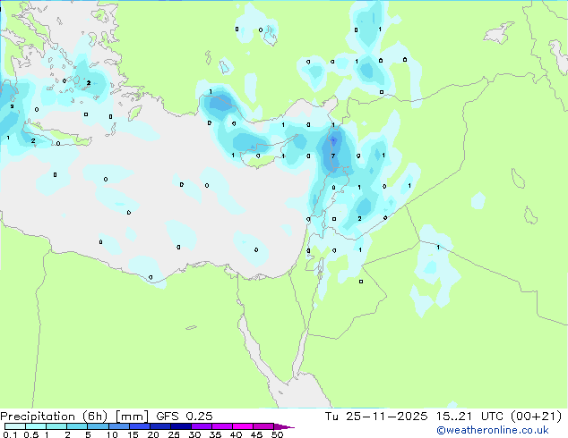Select the legend swatch between 20 and 25
The width and height of the screenshot is (568, 438).
point(159,426)
